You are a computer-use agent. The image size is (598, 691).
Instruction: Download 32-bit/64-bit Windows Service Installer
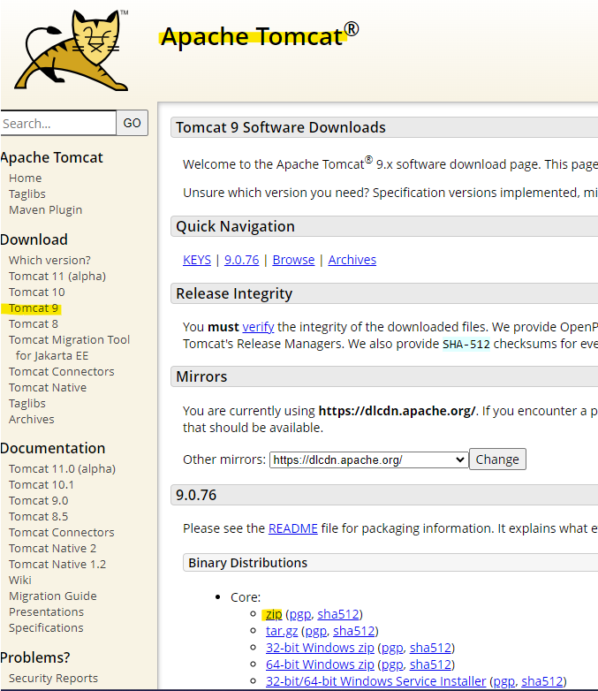tap(376, 681)
